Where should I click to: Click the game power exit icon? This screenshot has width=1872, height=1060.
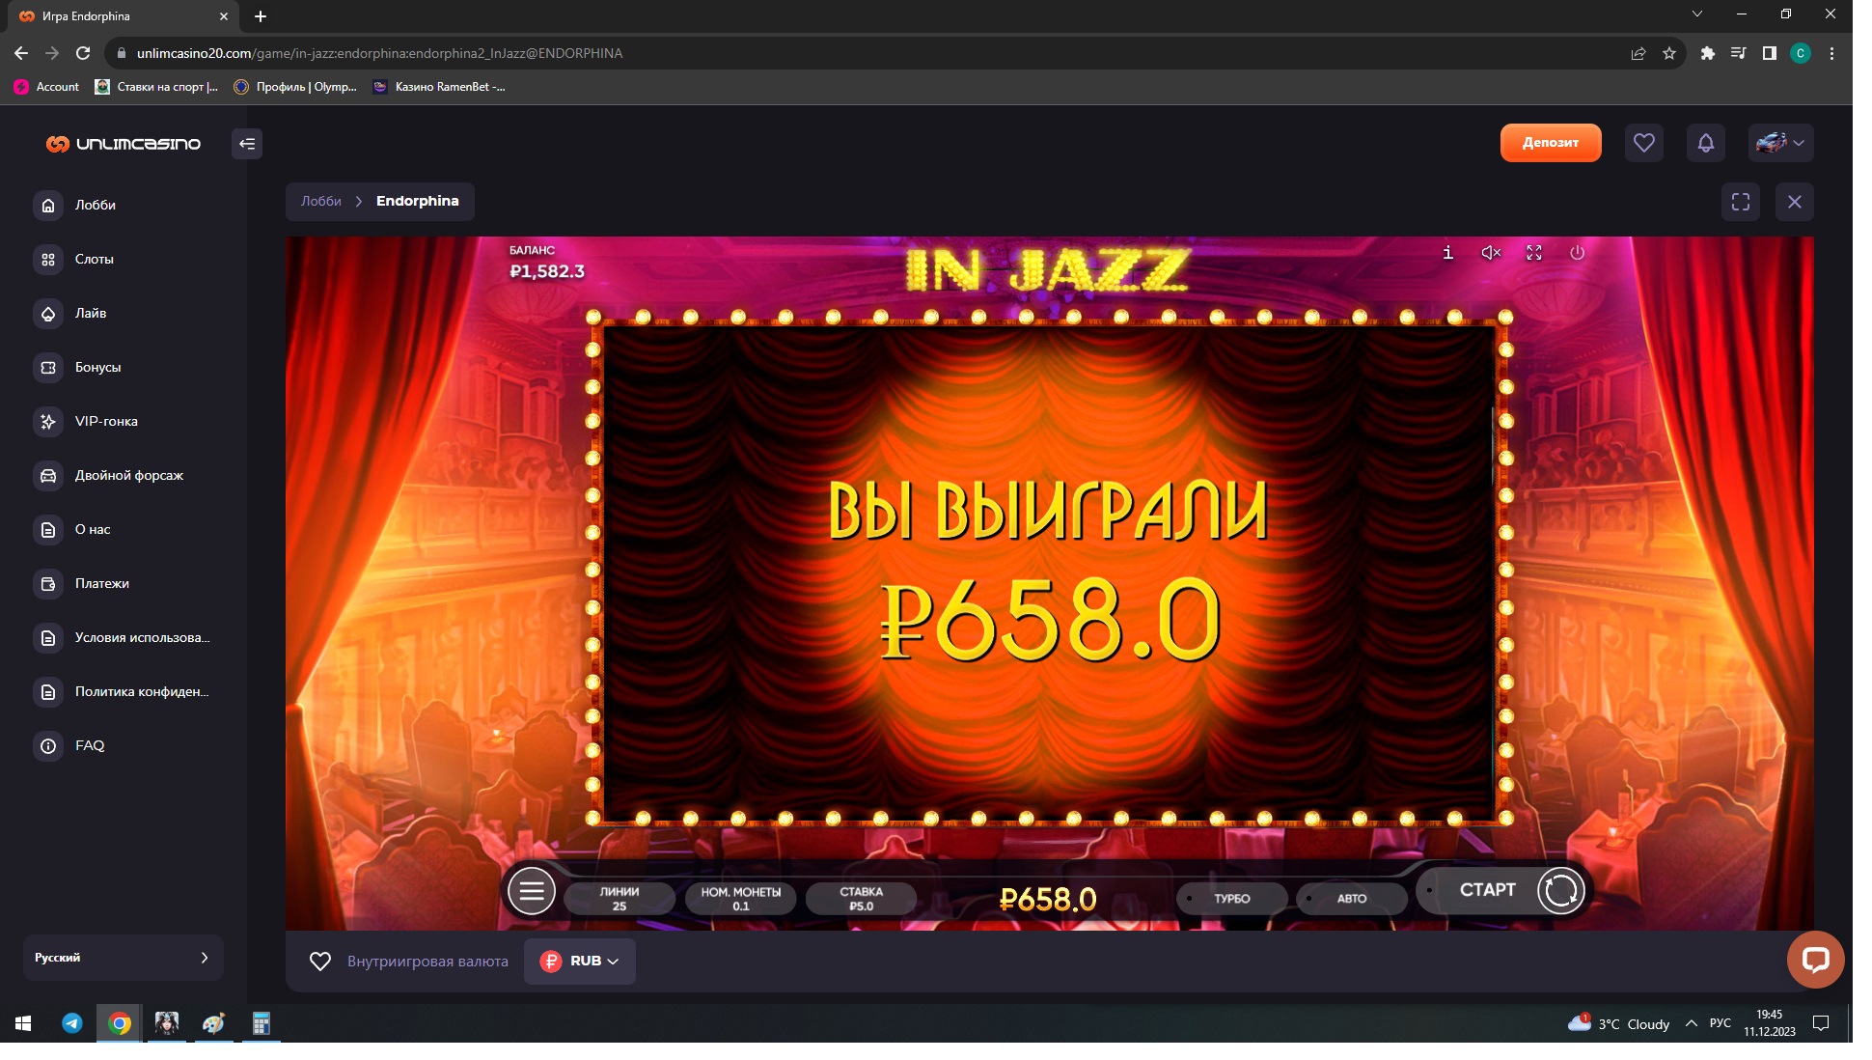1577,253
